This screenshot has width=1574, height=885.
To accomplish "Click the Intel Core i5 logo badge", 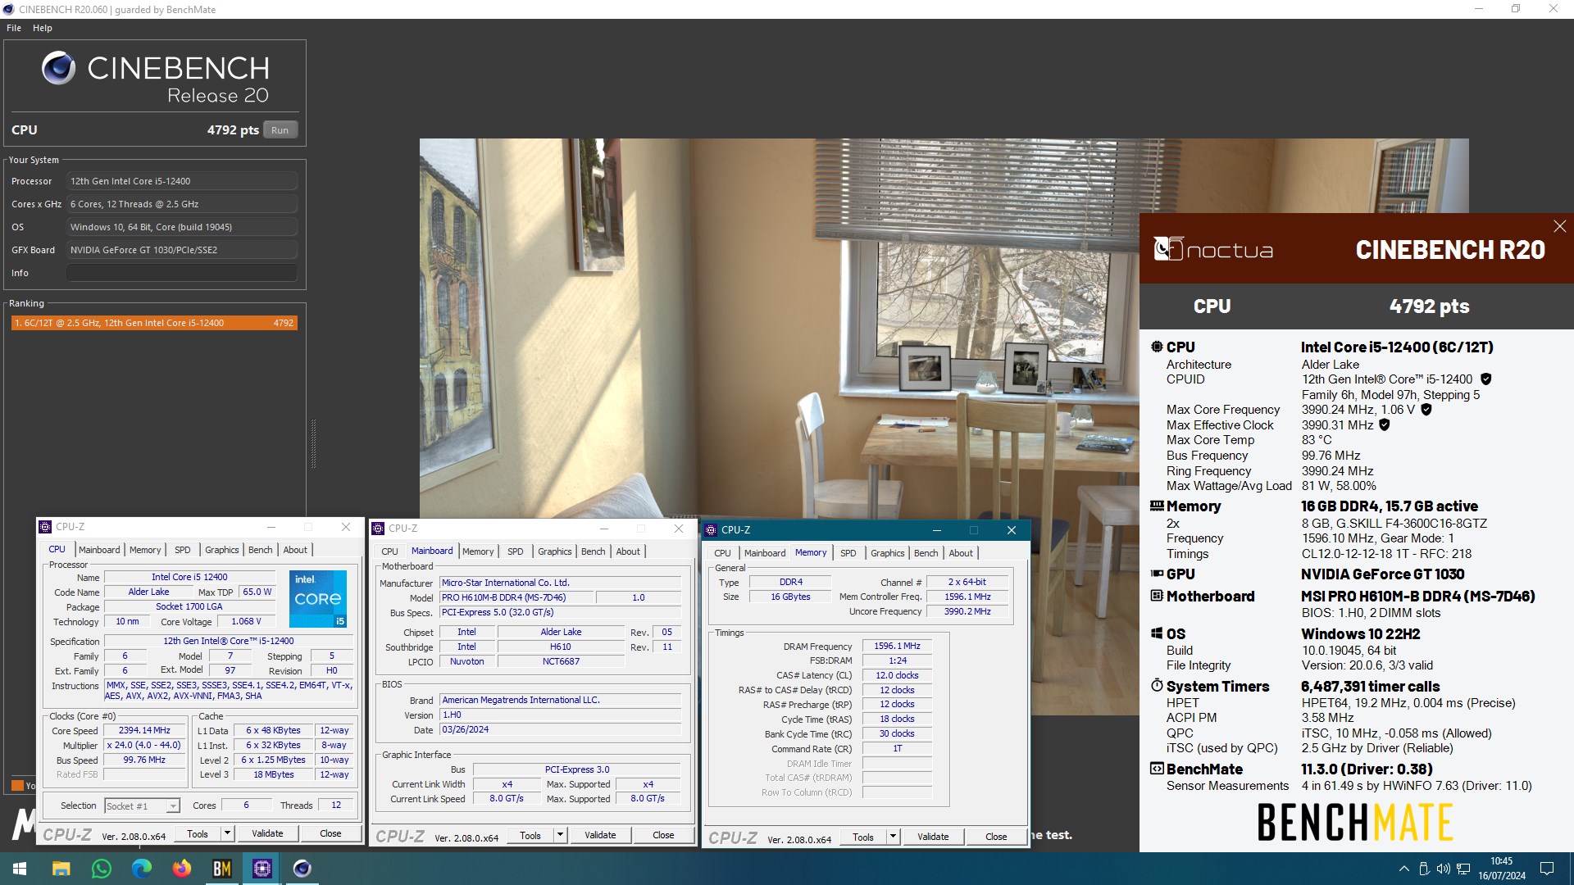I will 318,599.
